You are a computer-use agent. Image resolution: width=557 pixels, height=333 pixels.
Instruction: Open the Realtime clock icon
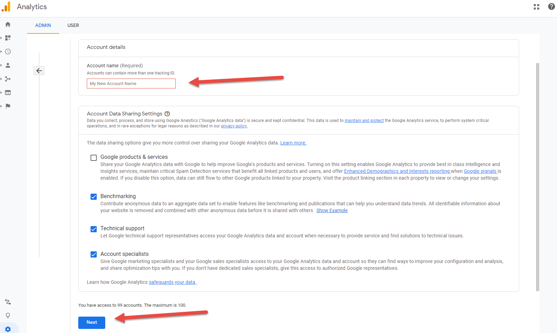click(8, 52)
